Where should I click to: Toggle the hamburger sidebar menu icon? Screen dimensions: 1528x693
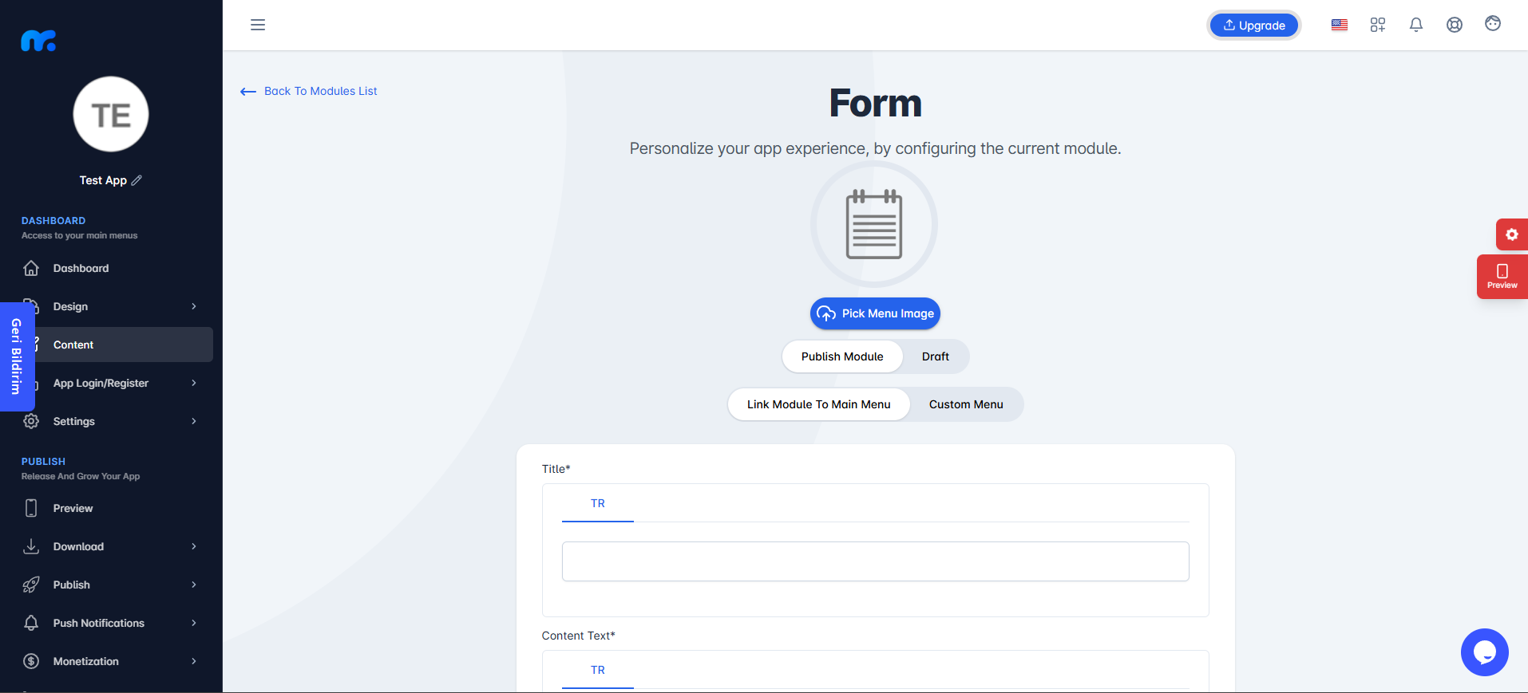pyautogui.click(x=258, y=25)
